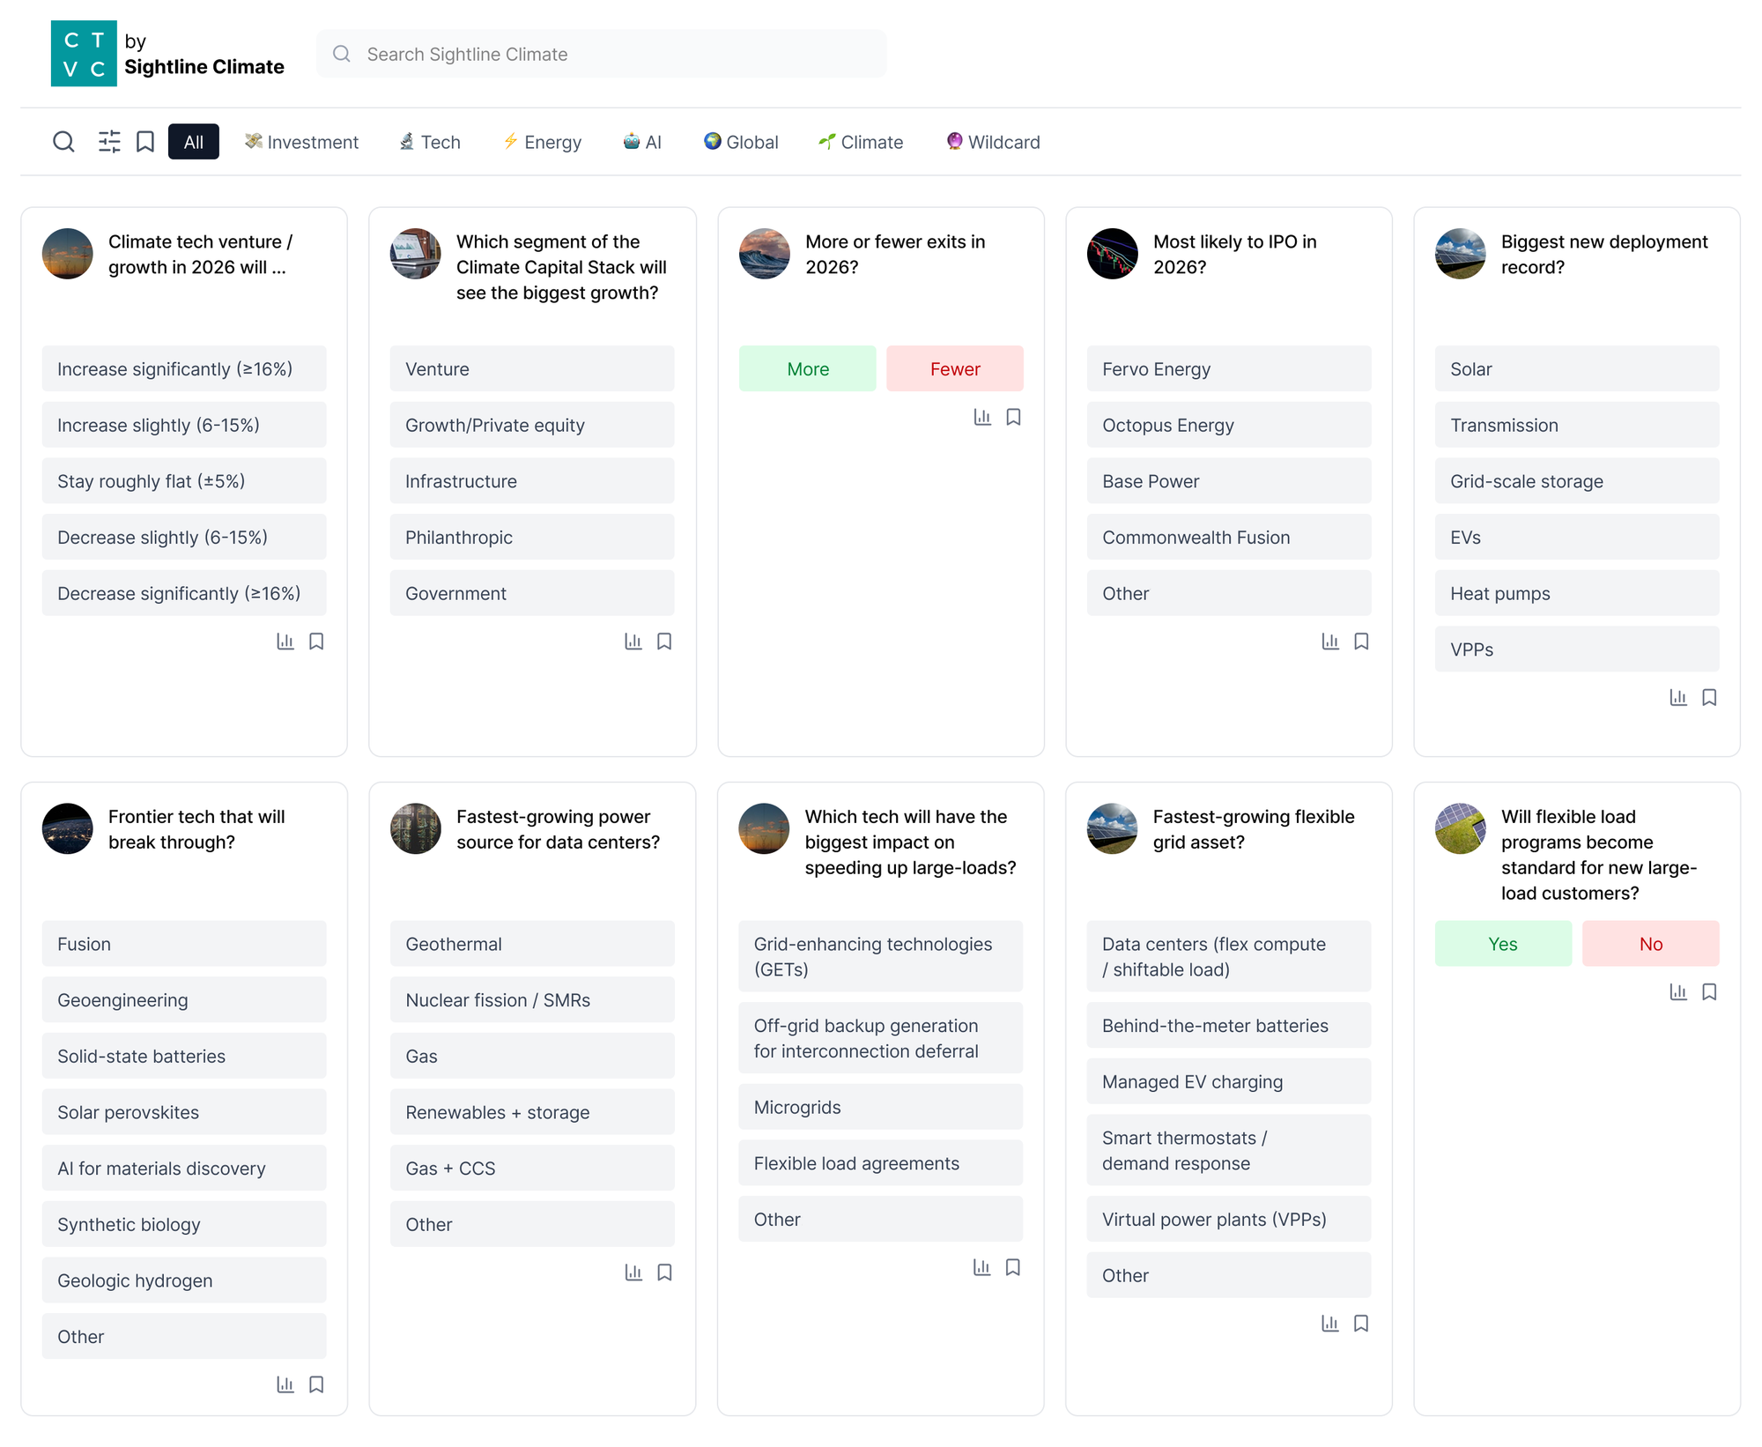Open the Energy category tab
1762x1447 pixels.
pos(542,142)
